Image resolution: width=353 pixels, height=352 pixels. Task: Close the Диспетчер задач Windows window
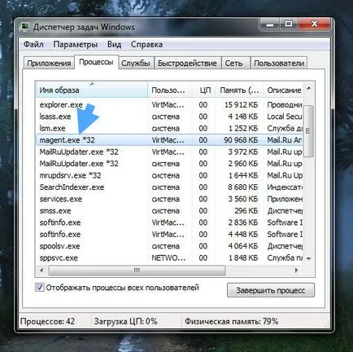[315, 24]
